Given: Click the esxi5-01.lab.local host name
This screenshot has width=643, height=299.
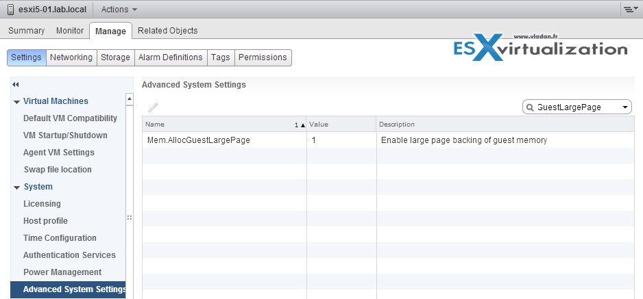Looking at the screenshot, I should pos(53,10).
